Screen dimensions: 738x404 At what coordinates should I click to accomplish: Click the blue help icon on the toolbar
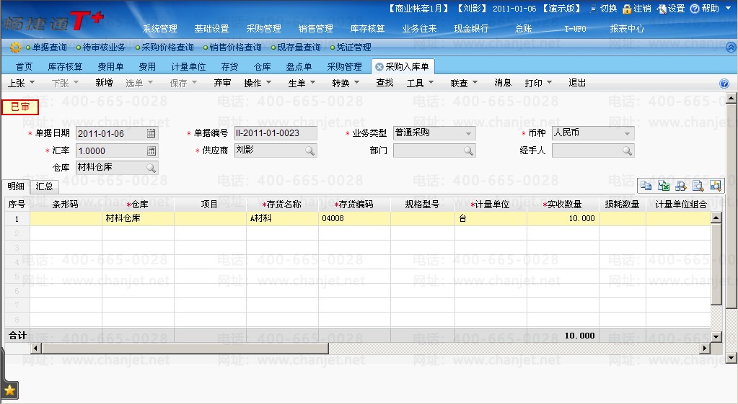point(724,84)
